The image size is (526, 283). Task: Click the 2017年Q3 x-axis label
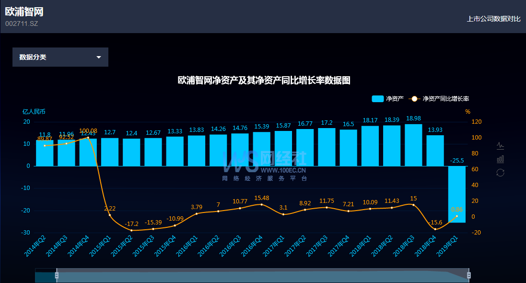point(317,246)
